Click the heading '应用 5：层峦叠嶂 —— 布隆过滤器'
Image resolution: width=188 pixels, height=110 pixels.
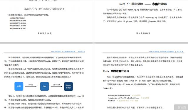tap(143, 4)
